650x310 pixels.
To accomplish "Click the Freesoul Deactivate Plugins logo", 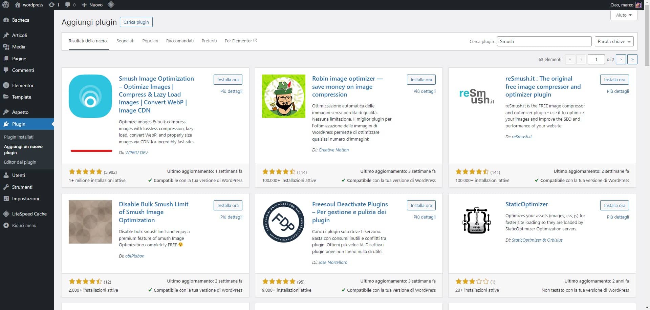I will click(284, 222).
